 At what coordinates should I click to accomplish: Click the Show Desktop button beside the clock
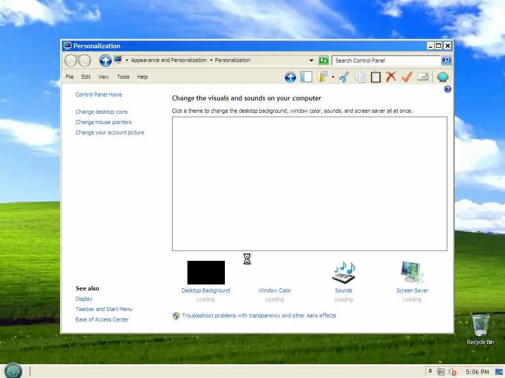coord(499,372)
